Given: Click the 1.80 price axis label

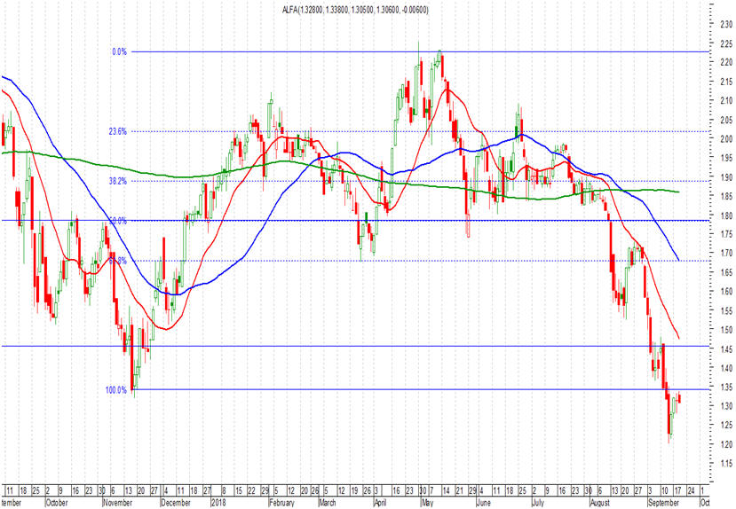Looking at the screenshot, I should tap(726, 215).
